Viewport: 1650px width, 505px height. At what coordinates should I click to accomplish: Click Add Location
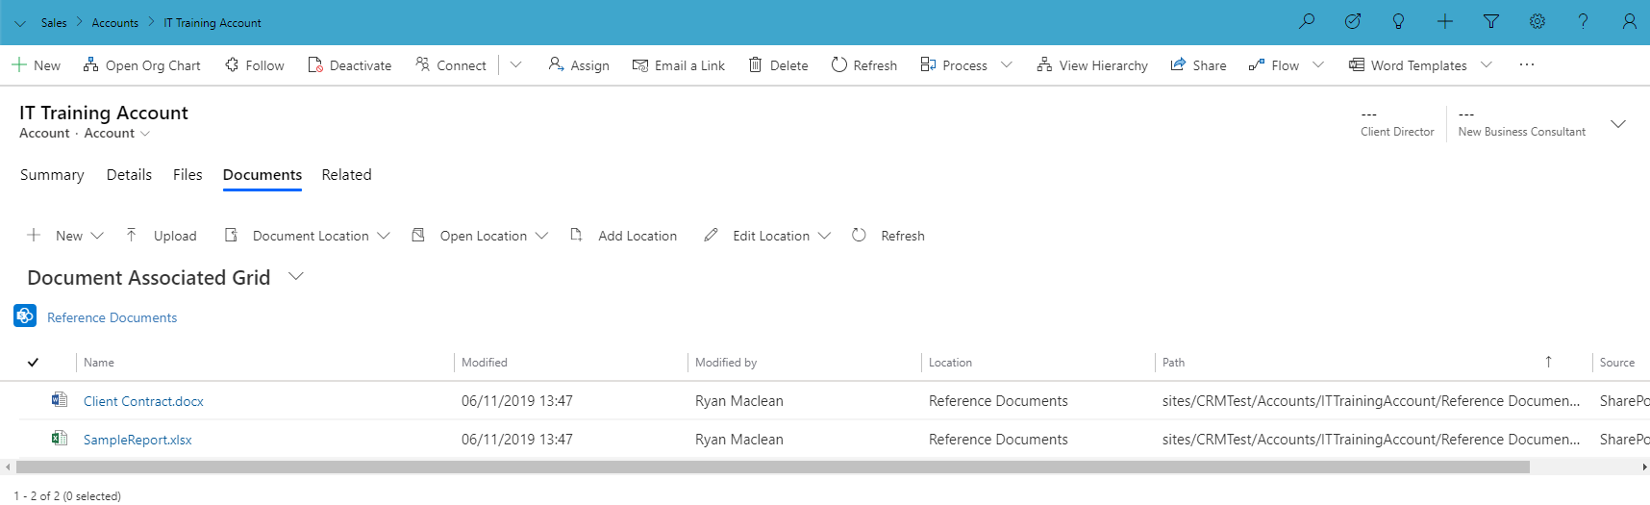623,236
